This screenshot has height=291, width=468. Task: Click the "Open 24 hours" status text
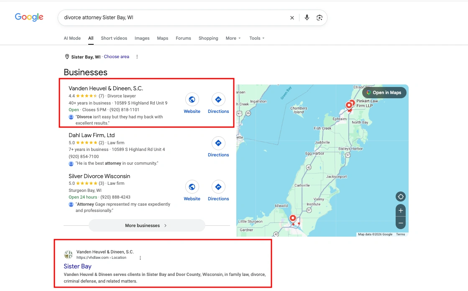pos(83,197)
